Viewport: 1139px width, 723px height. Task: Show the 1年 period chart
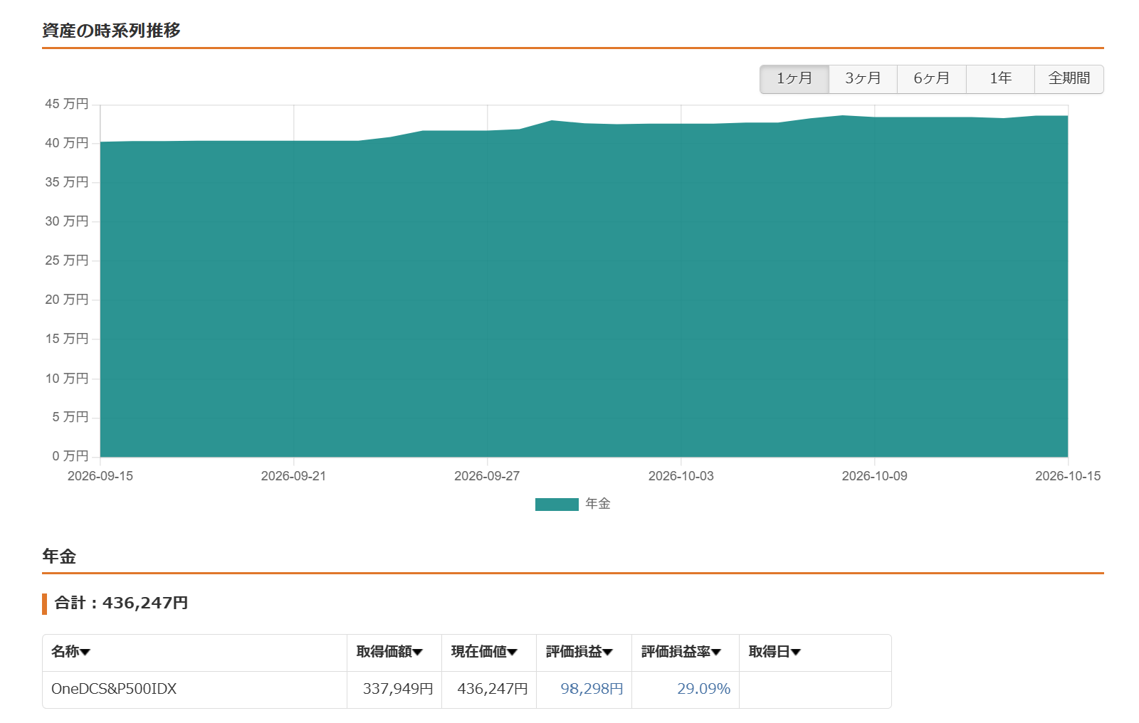tap(1000, 79)
